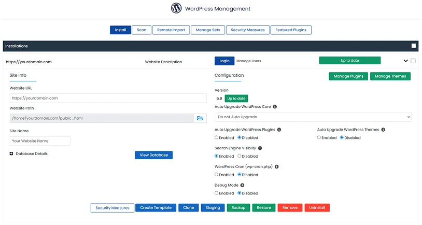Click the https://yourdomain.com row title
The image size is (422, 225).
29,62
